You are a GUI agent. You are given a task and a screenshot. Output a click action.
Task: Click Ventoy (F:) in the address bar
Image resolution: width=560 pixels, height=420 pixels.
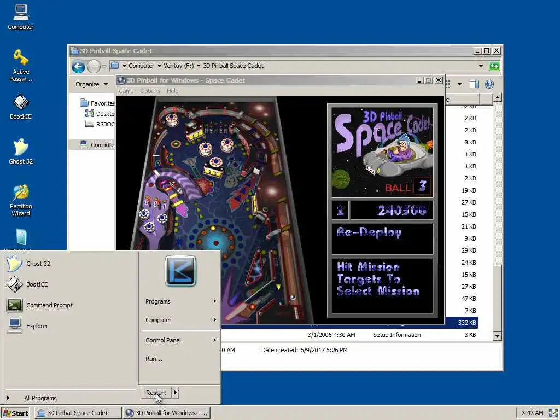pos(179,66)
